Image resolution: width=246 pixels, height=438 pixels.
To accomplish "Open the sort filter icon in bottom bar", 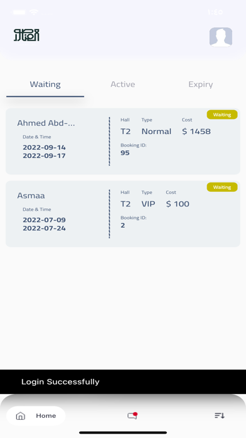I will pyautogui.click(x=220, y=415).
